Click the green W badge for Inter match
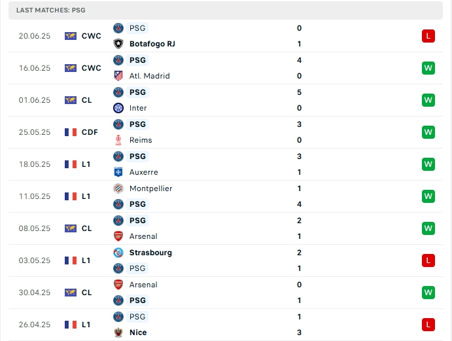The height and width of the screenshot is (341, 452). tap(428, 100)
